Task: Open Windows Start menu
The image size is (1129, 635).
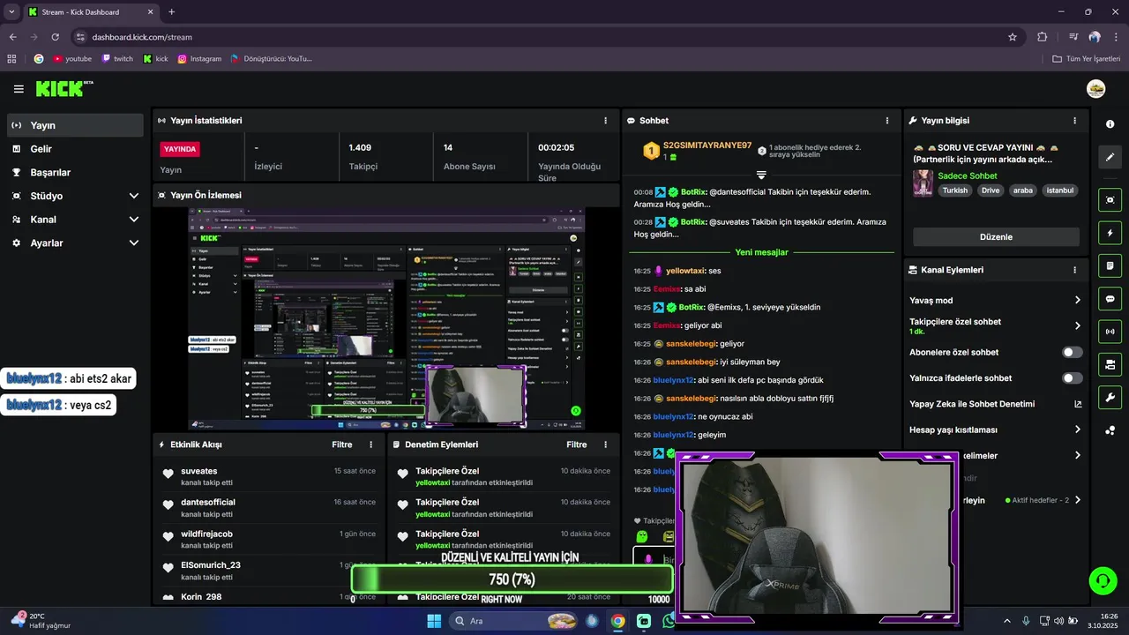Action: pyautogui.click(x=434, y=621)
